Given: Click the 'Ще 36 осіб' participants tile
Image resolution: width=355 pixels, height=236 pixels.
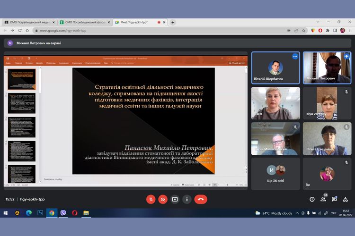Looking at the screenshot, I should pos(275,174).
